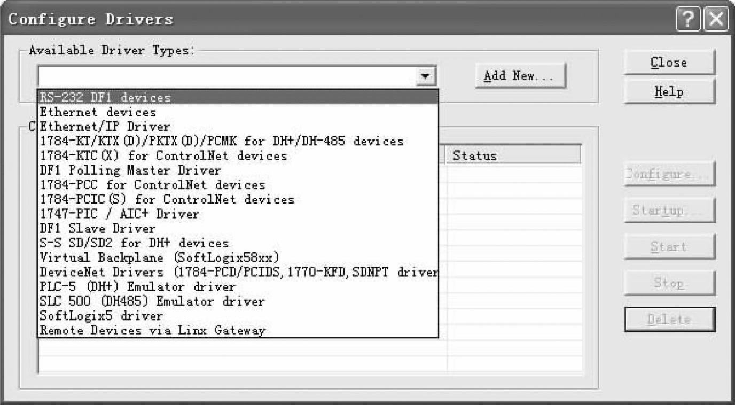Choose 1747-PIC / AIC+ Driver

[x=238, y=214]
